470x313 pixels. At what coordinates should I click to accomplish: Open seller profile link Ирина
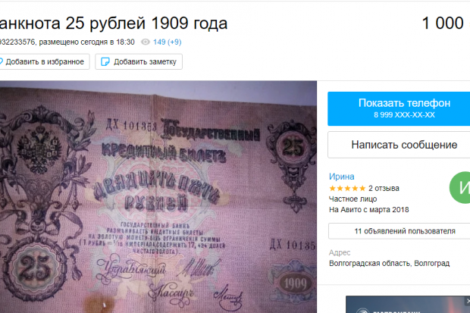[x=341, y=177]
